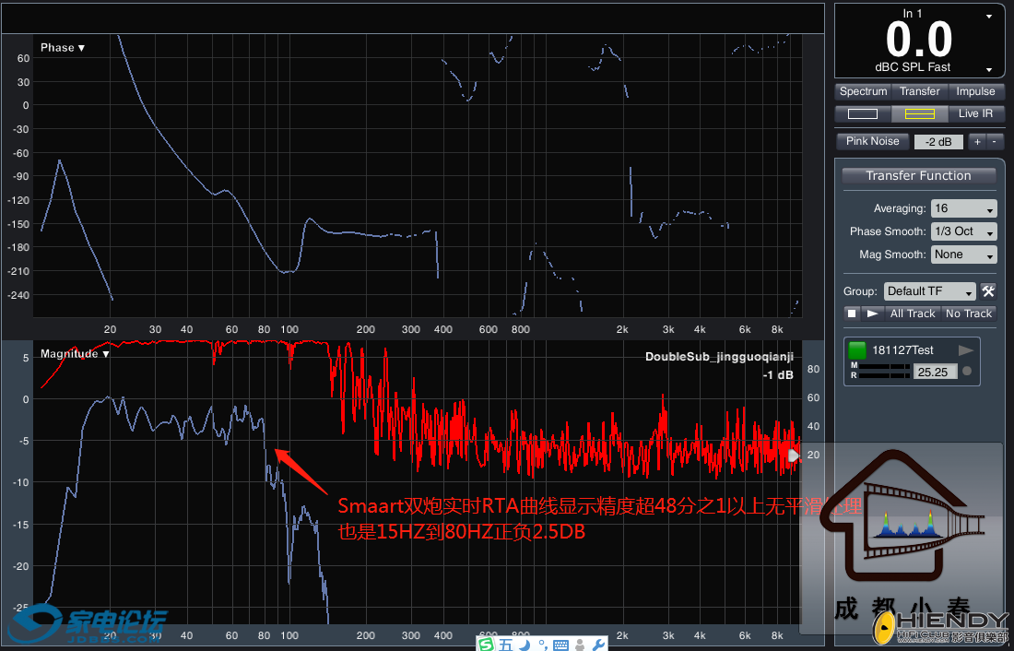Toggle delay tracking dot for 181127Test
This screenshot has width=1014, height=651.
click(966, 372)
